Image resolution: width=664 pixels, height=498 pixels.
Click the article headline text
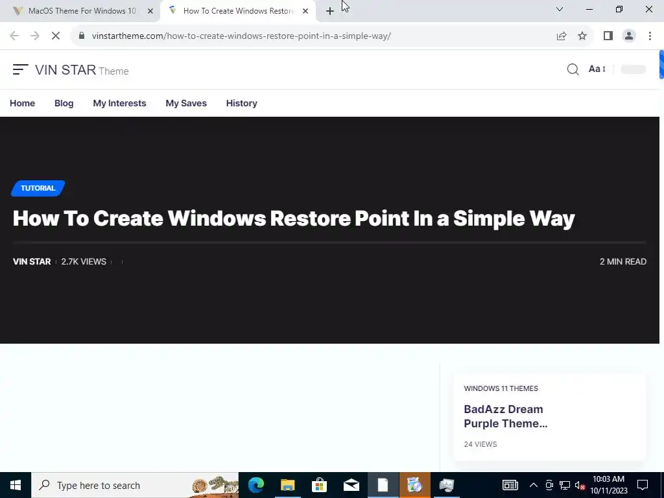tap(294, 219)
